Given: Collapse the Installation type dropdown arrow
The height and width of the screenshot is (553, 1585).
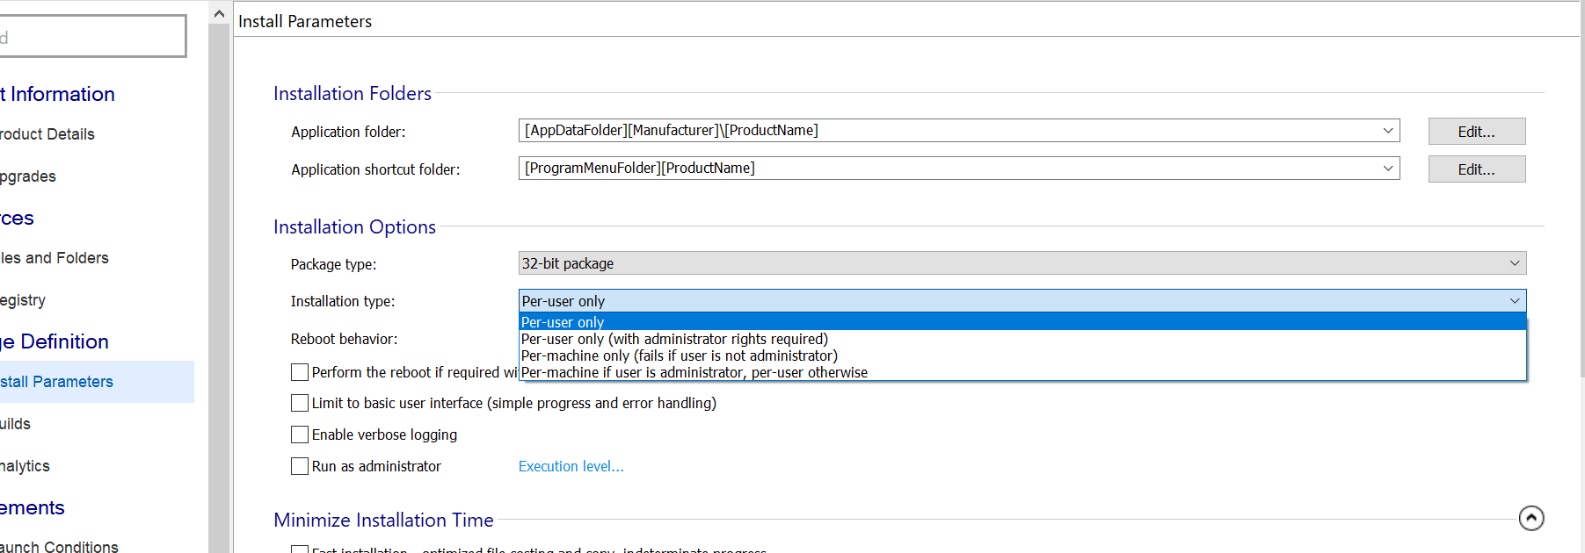Looking at the screenshot, I should tap(1514, 301).
